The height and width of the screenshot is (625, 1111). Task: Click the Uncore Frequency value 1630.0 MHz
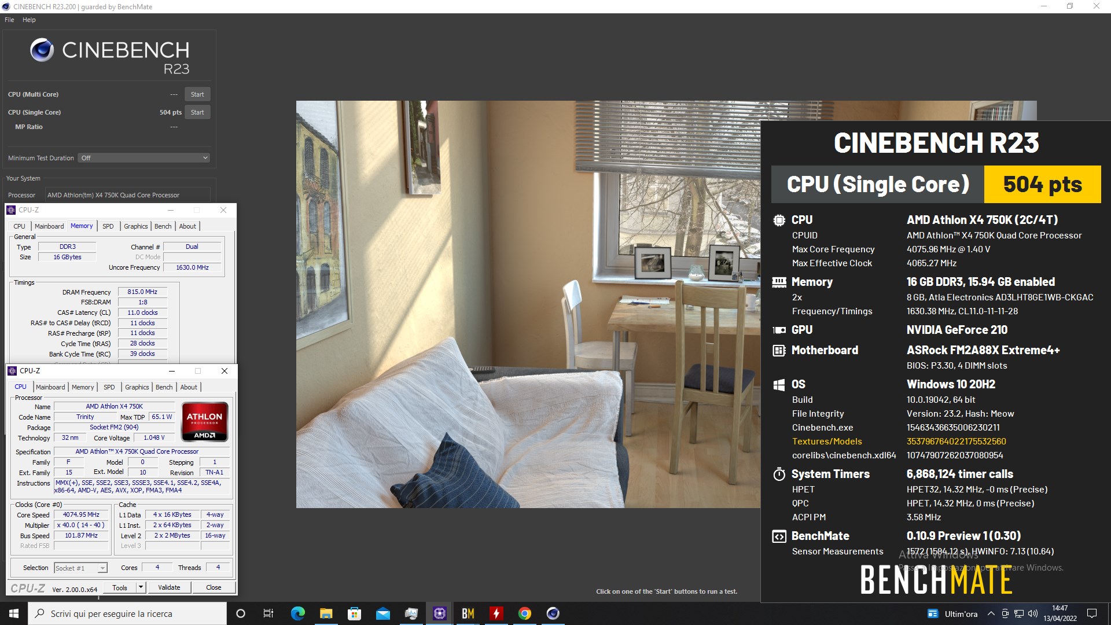click(x=192, y=267)
